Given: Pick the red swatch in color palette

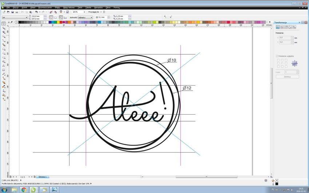Looking at the screenshot, I should point(61,22).
